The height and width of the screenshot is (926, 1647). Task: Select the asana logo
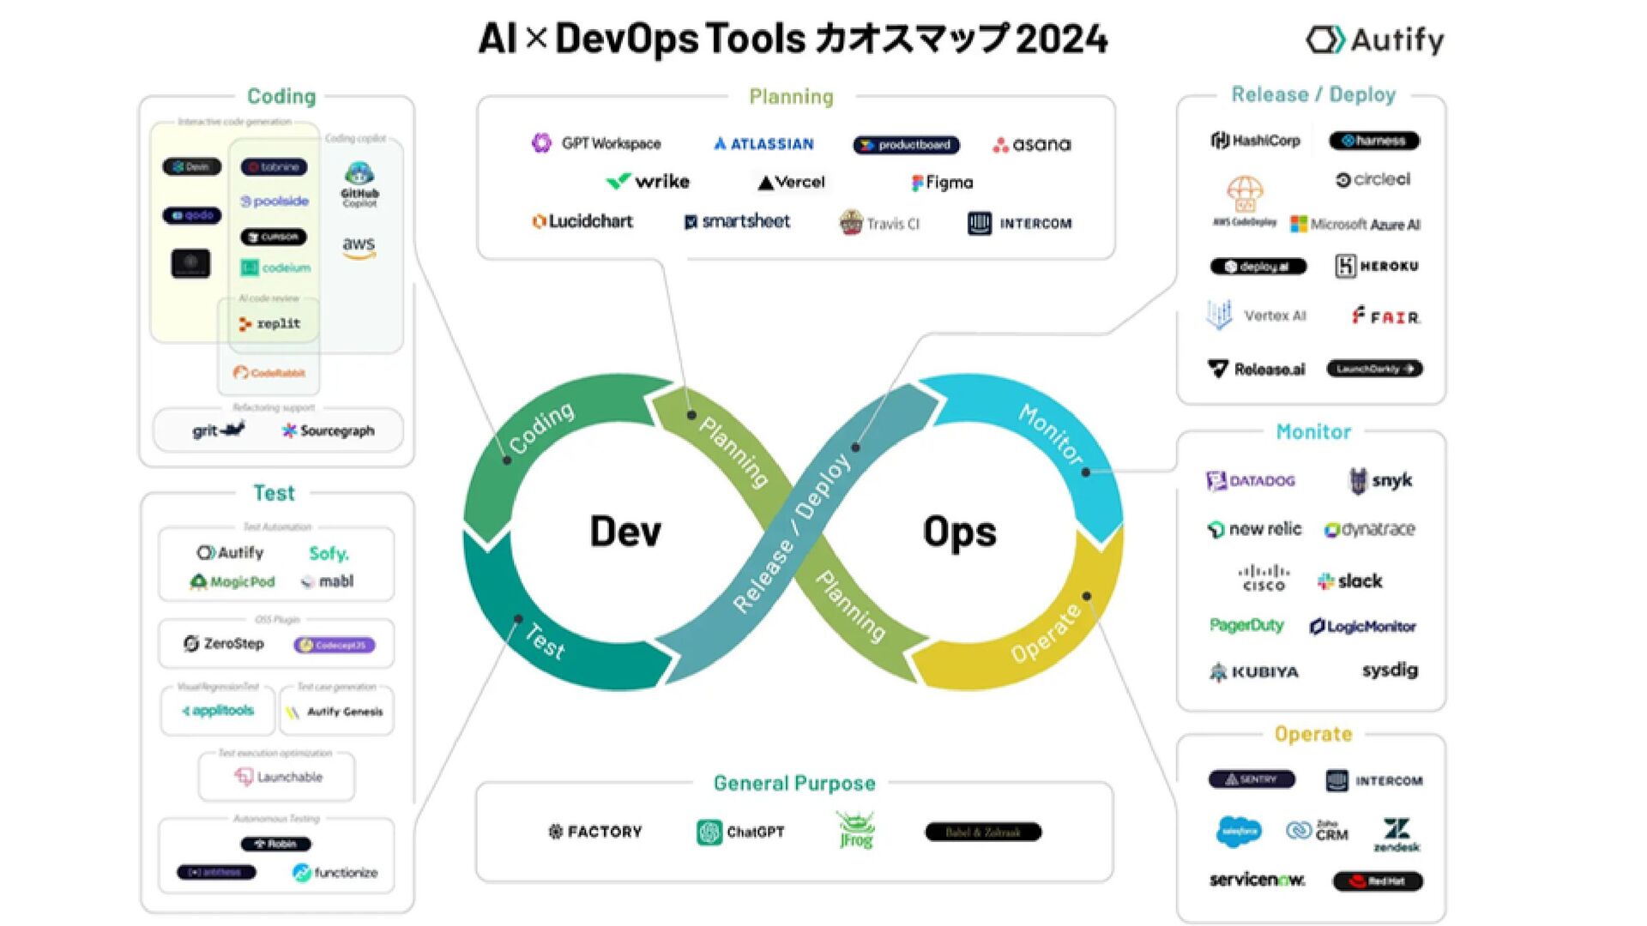tap(1032, 144)
